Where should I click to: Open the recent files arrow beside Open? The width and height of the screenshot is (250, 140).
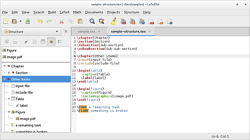pos(20,21)
